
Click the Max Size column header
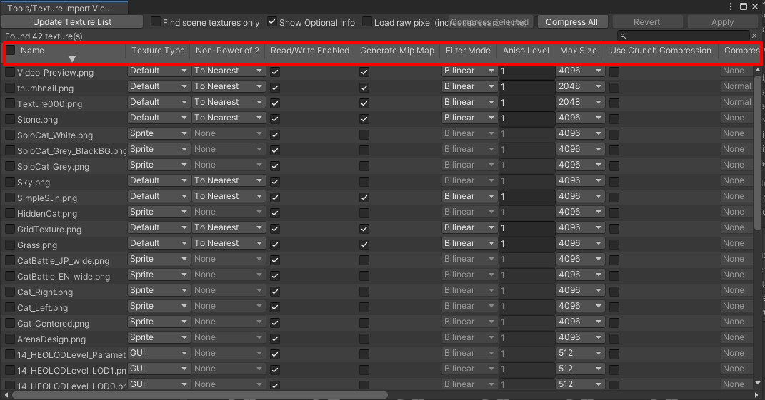pyautogui.click(x=578, y=51)
